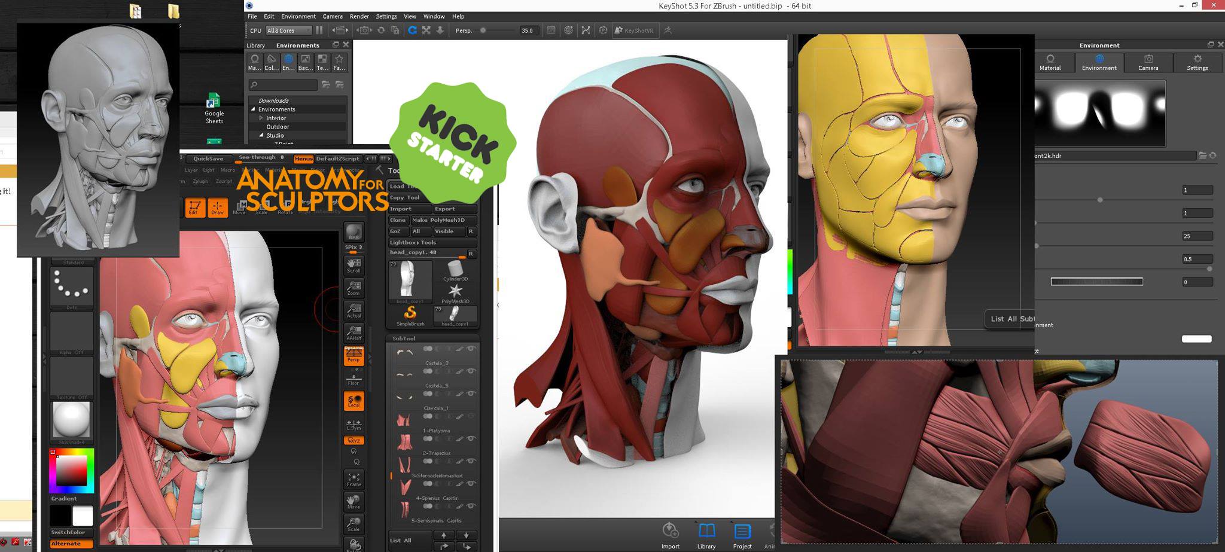1225x552 pixels.
Task: Collapse the Studio tree node
Action: 261,135
